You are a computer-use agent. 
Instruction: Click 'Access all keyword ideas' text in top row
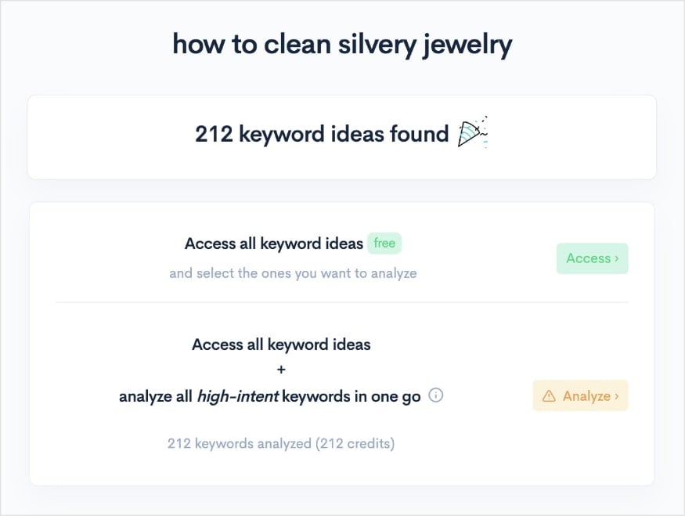[273, 244]
